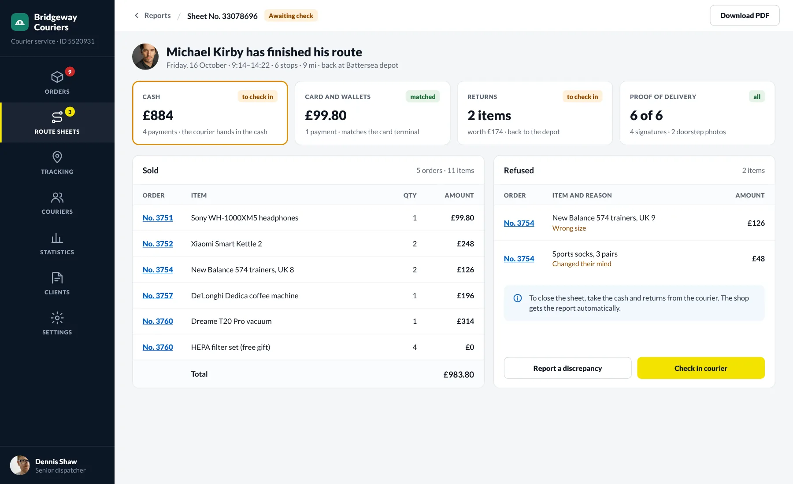Select the Route Sheets menu label

point(57,132)
